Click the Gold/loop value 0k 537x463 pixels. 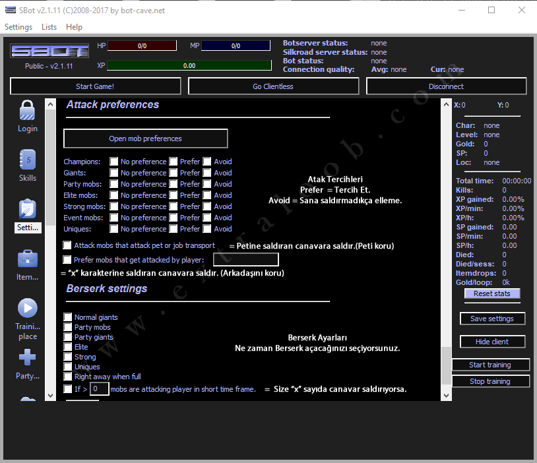click(506, 282)
